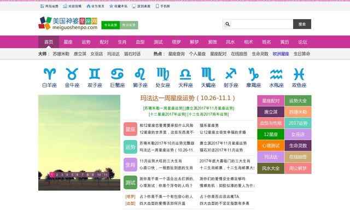This screenshot has width=350, height=210.
Task: Click the dark search submit button
Action: tap(302, 24)
